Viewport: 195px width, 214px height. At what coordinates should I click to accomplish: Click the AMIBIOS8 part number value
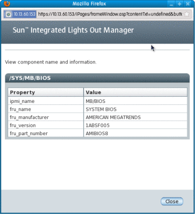click(97, 133)
